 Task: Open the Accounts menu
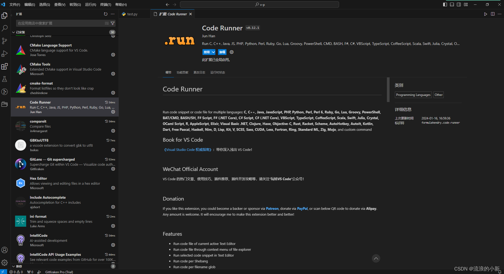pos(4,250)
